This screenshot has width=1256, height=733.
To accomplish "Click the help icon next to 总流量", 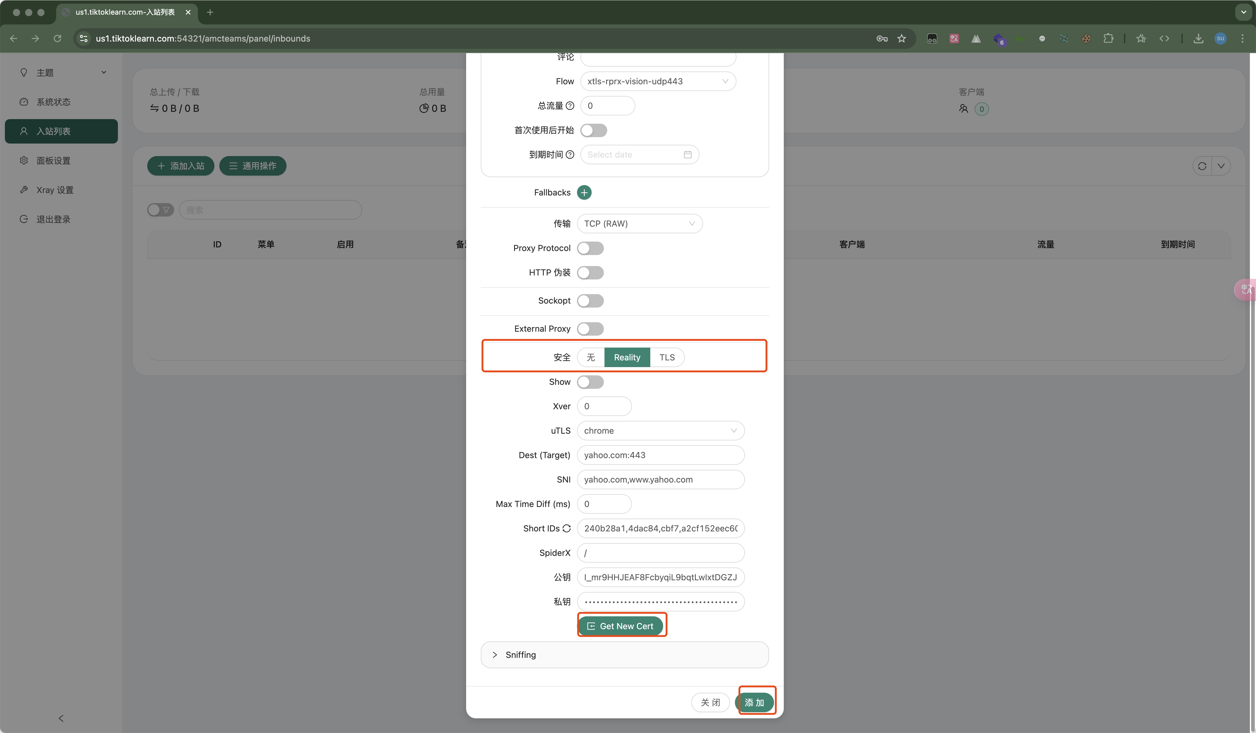I will tap(570, 106).
